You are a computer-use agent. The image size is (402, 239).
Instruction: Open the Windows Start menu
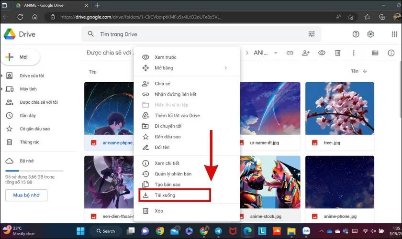[x=80, y=231]
